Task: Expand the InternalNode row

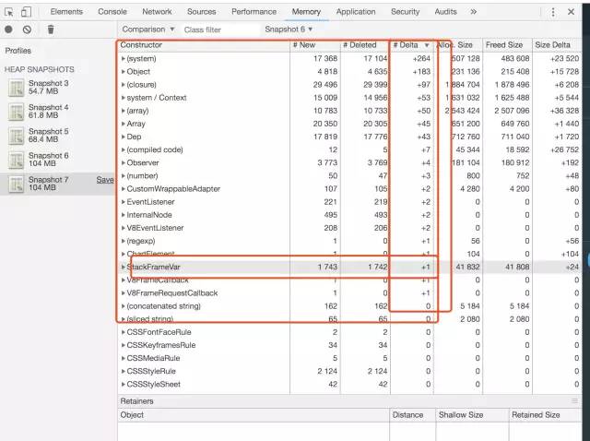Action: pos(123,215)
